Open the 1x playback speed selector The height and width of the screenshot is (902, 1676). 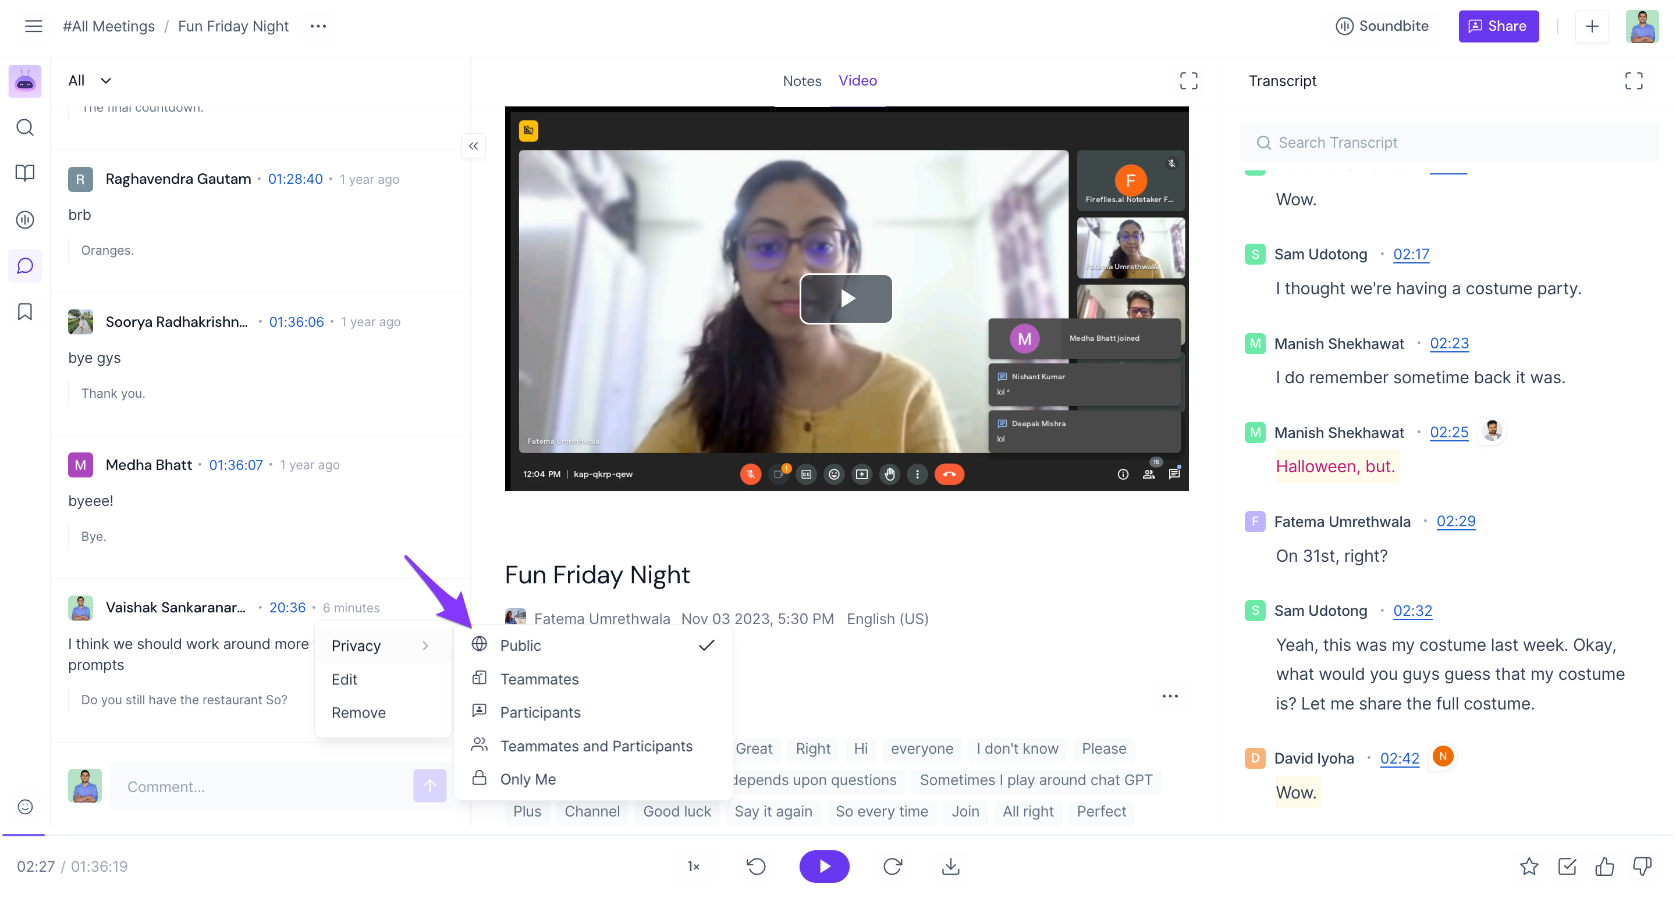click(x=693, y=865)
